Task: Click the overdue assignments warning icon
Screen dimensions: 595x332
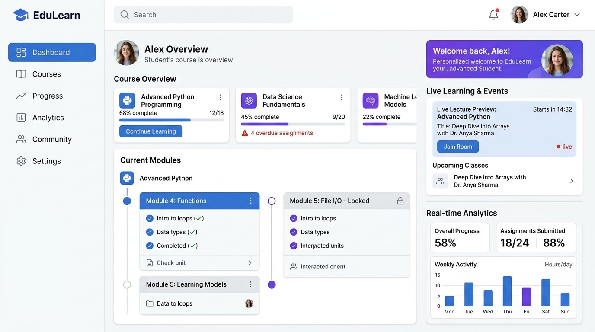Action: pyautogui.click(x=245, y=133)
